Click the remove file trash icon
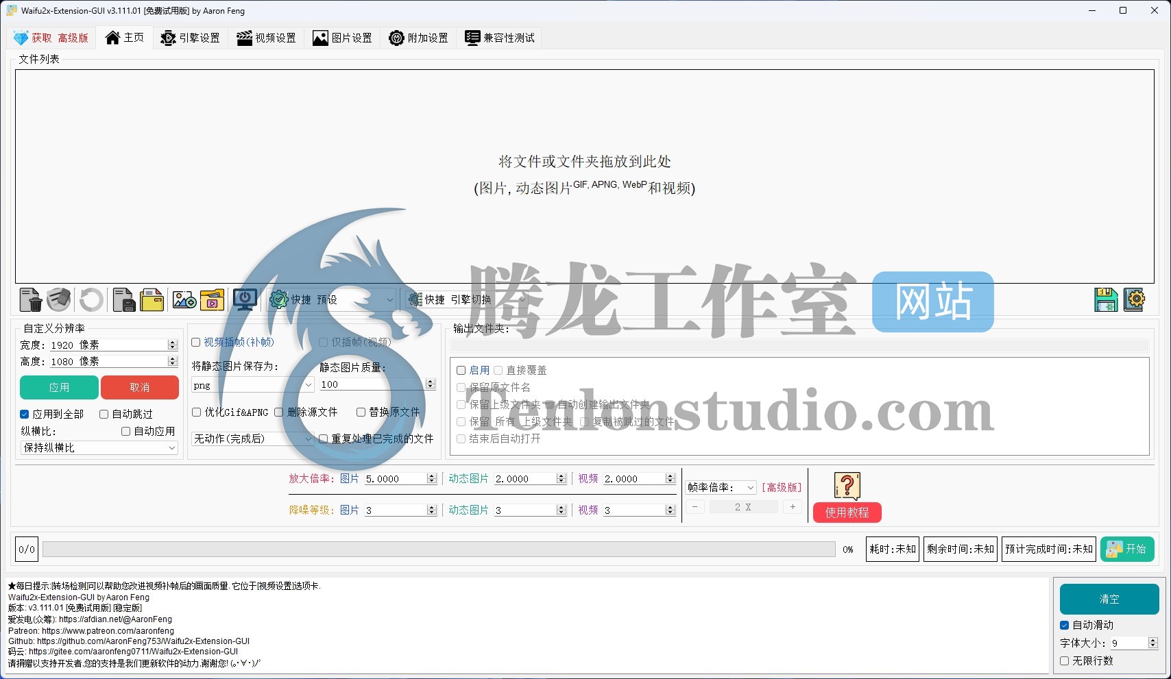The height and width of the screenshot is (679, 1171). (31, 300)
